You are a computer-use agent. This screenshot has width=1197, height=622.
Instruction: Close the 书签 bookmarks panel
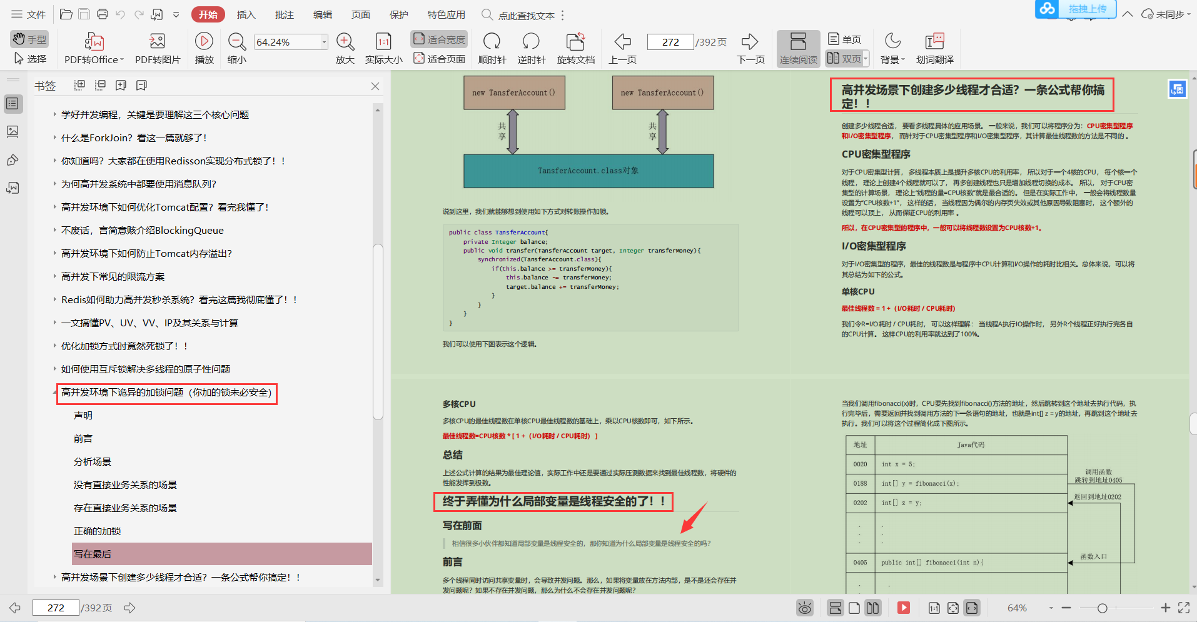pos(375,86)
